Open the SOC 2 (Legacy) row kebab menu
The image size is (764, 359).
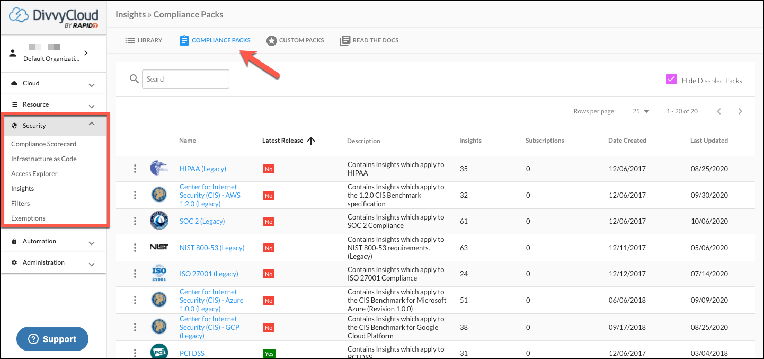(135, 221)
